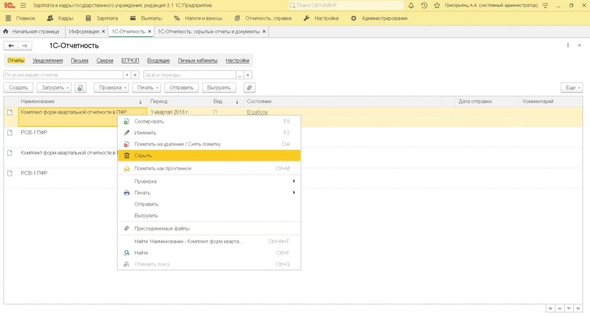Open the Проверка dropdown button in toolbar

pos(111,88)
